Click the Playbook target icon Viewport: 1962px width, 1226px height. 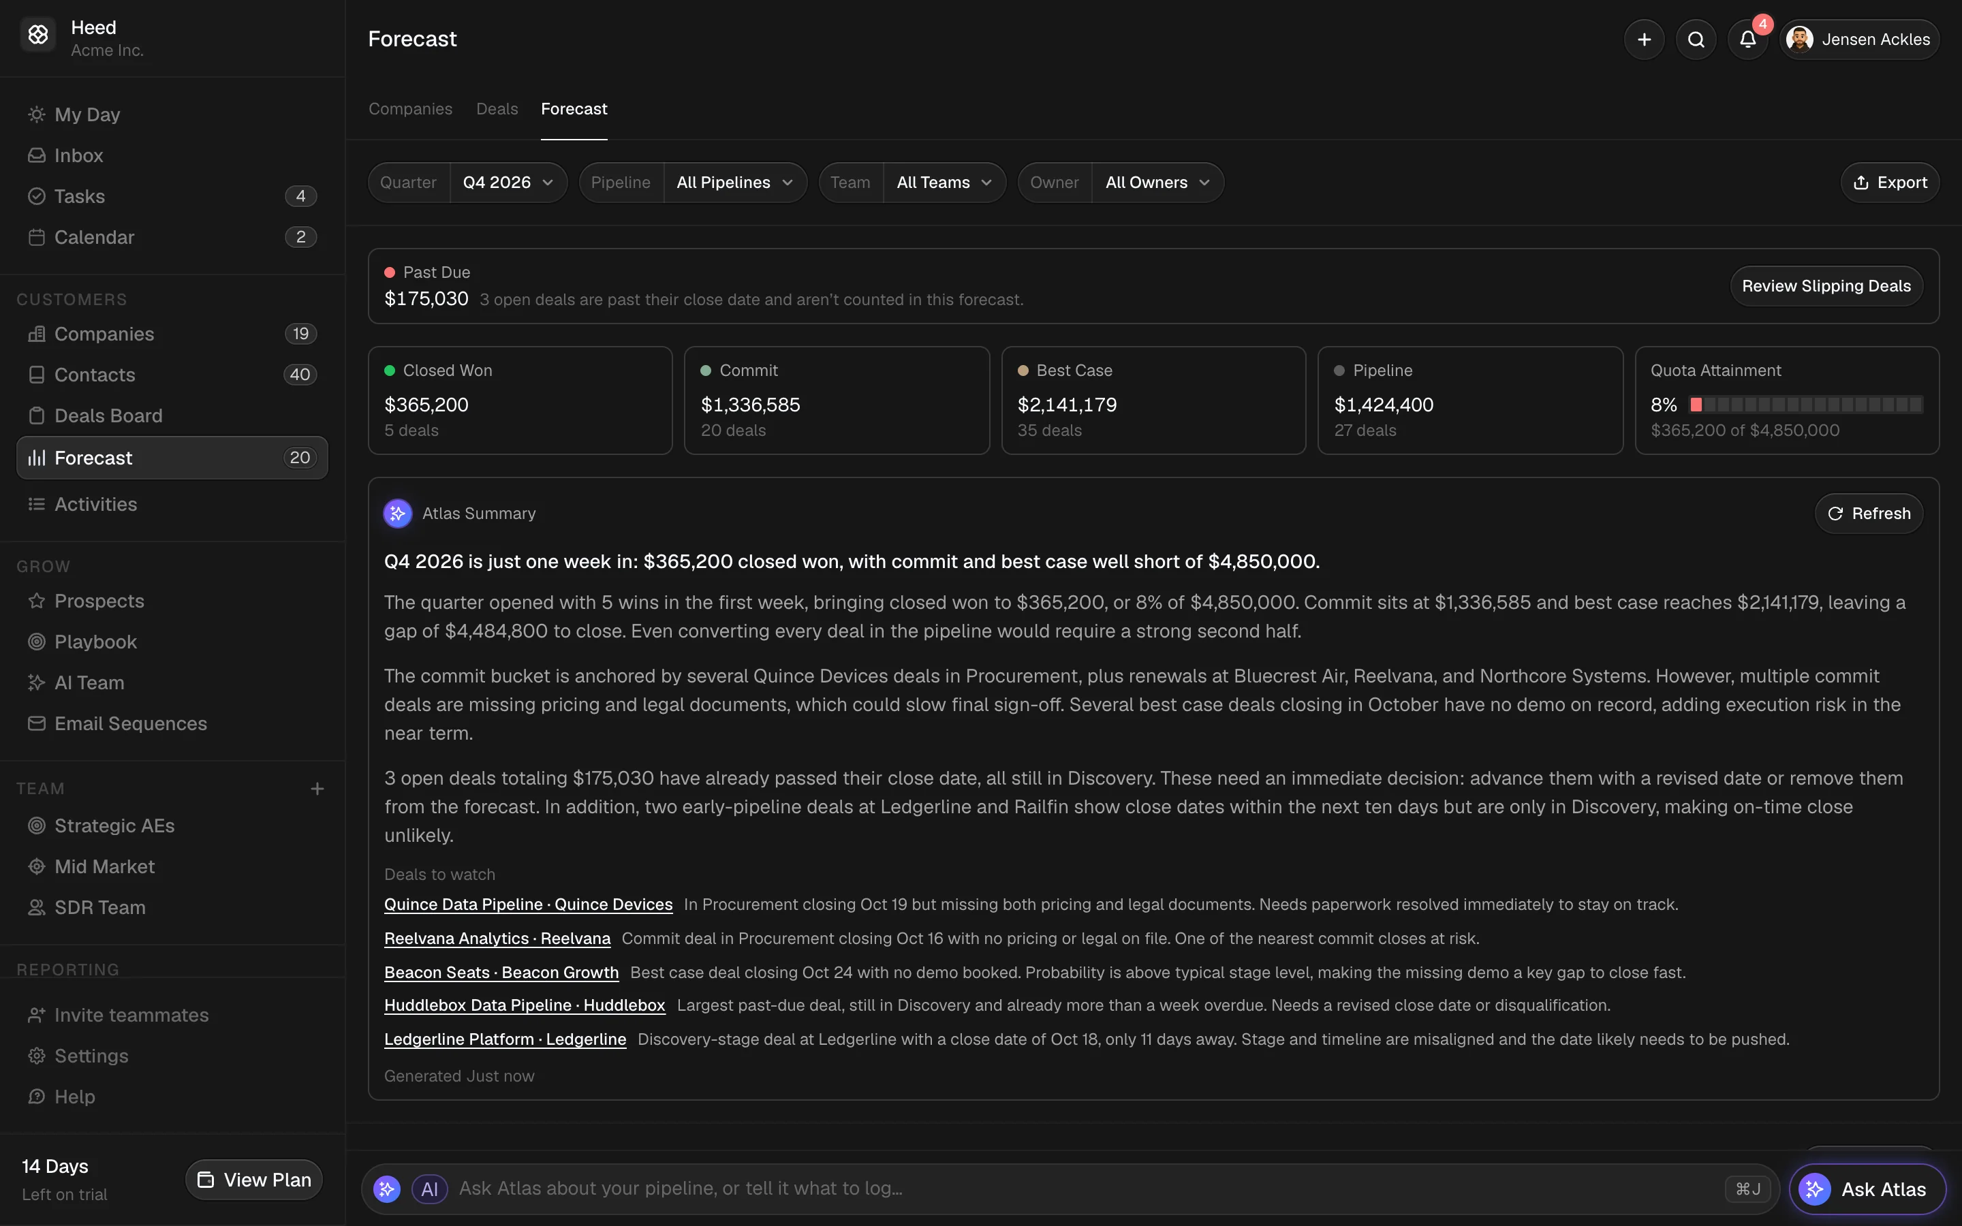[x=37, y=642]
